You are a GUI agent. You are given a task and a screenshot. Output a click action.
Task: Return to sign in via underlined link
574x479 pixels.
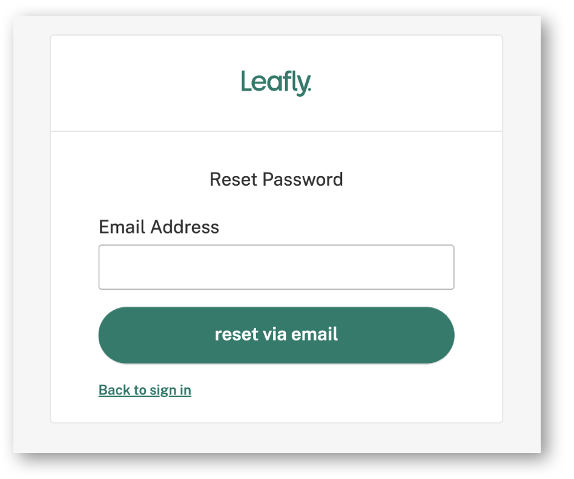(145, 390)
